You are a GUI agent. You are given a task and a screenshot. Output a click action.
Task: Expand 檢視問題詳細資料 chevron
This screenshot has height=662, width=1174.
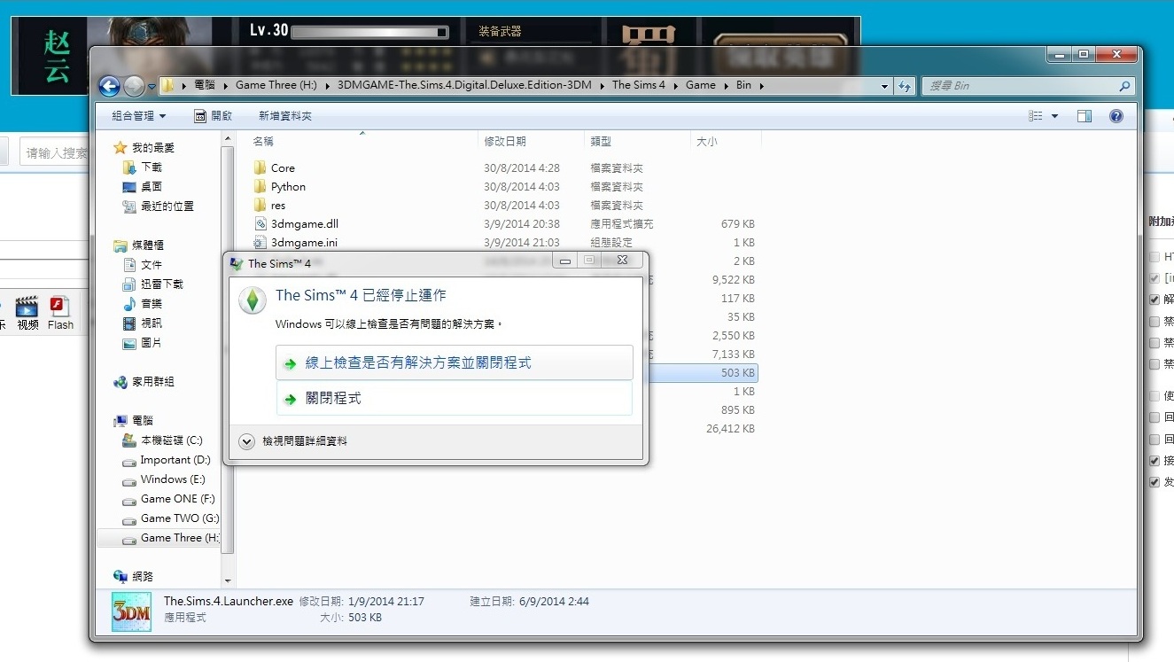coord(247,440)
